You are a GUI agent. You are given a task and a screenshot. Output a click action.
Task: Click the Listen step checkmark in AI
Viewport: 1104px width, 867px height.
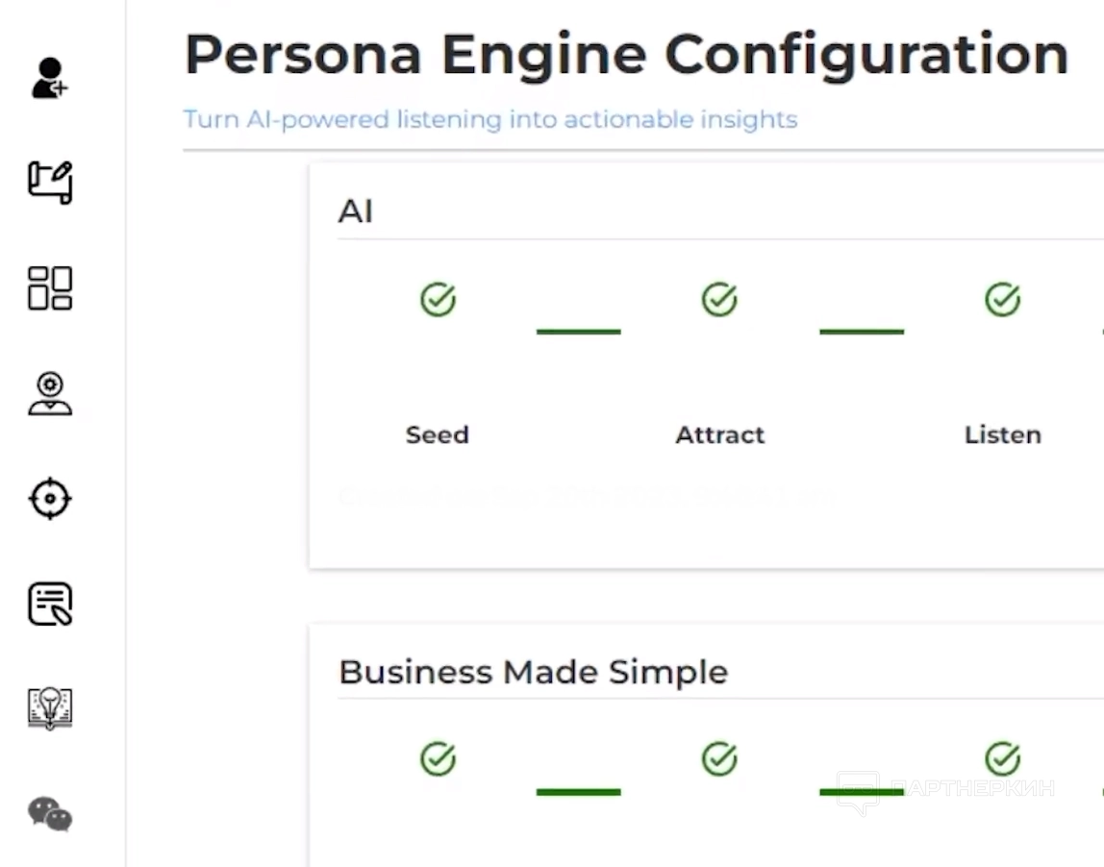1002,300
